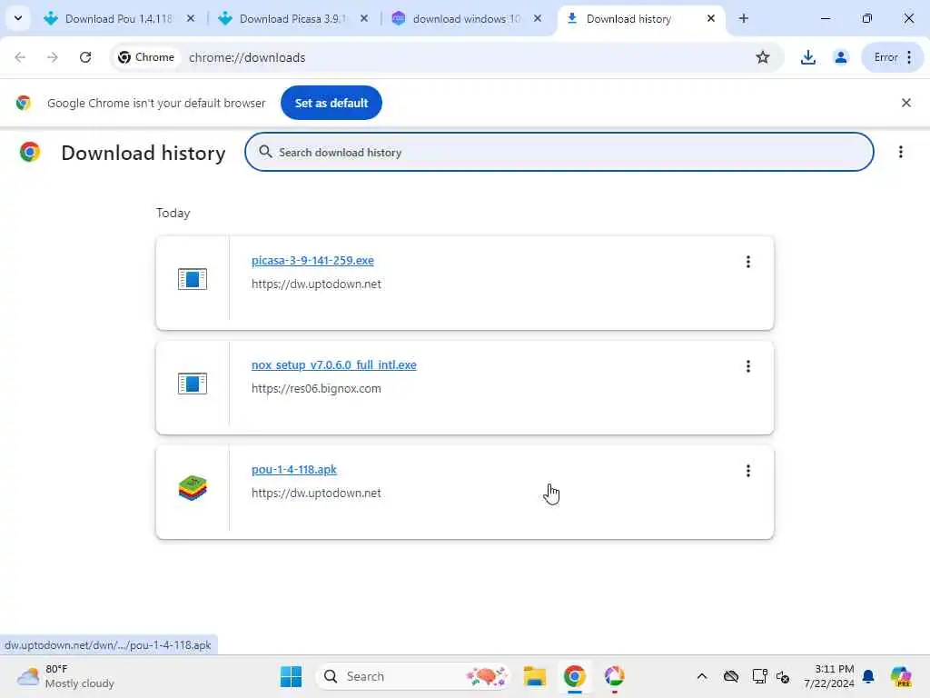The height and width of the screenshot is (698, 930).
Task: Open the weather widget showing 80°F
Action: pos(65,676)
